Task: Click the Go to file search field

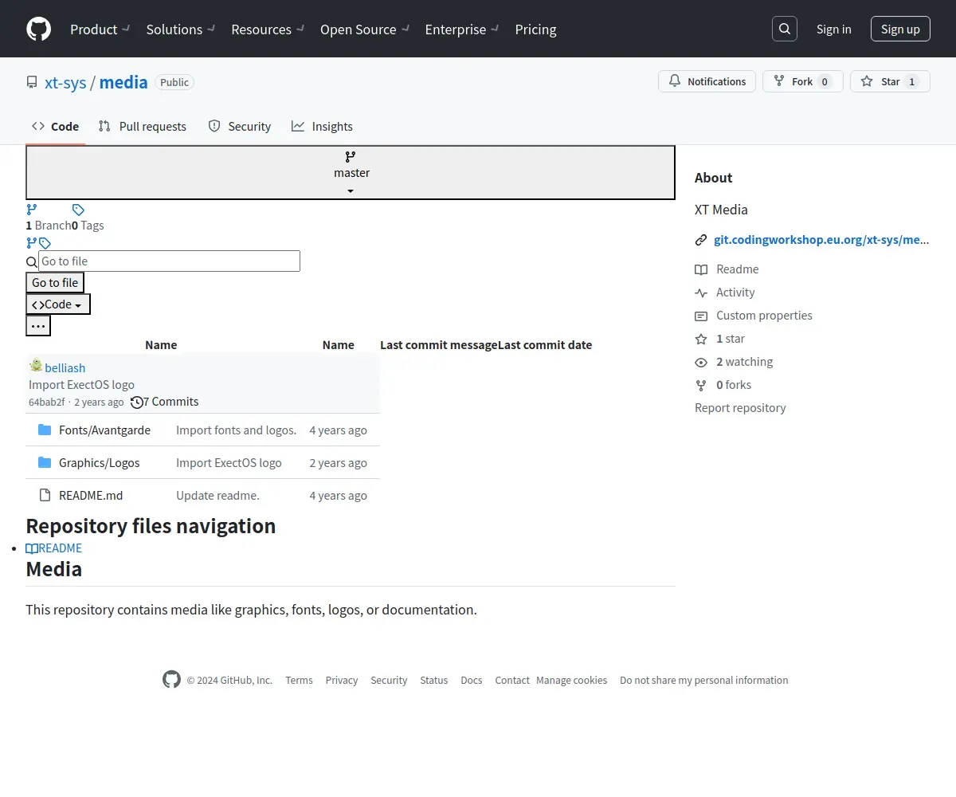Action: point(169,261)
